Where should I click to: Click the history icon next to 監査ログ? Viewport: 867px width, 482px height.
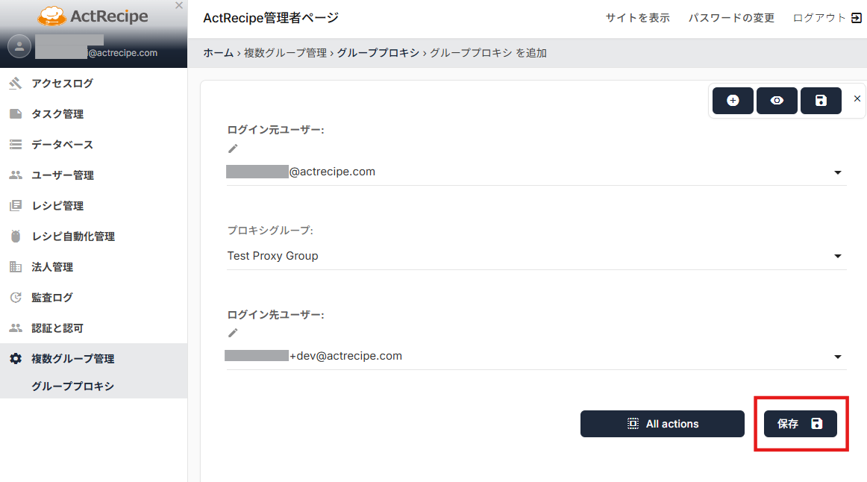tap(16, 298)
